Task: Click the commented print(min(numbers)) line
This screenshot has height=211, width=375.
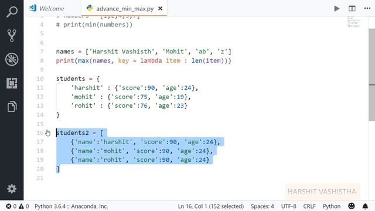Action: pyautogui.click(x=94, y=25)
